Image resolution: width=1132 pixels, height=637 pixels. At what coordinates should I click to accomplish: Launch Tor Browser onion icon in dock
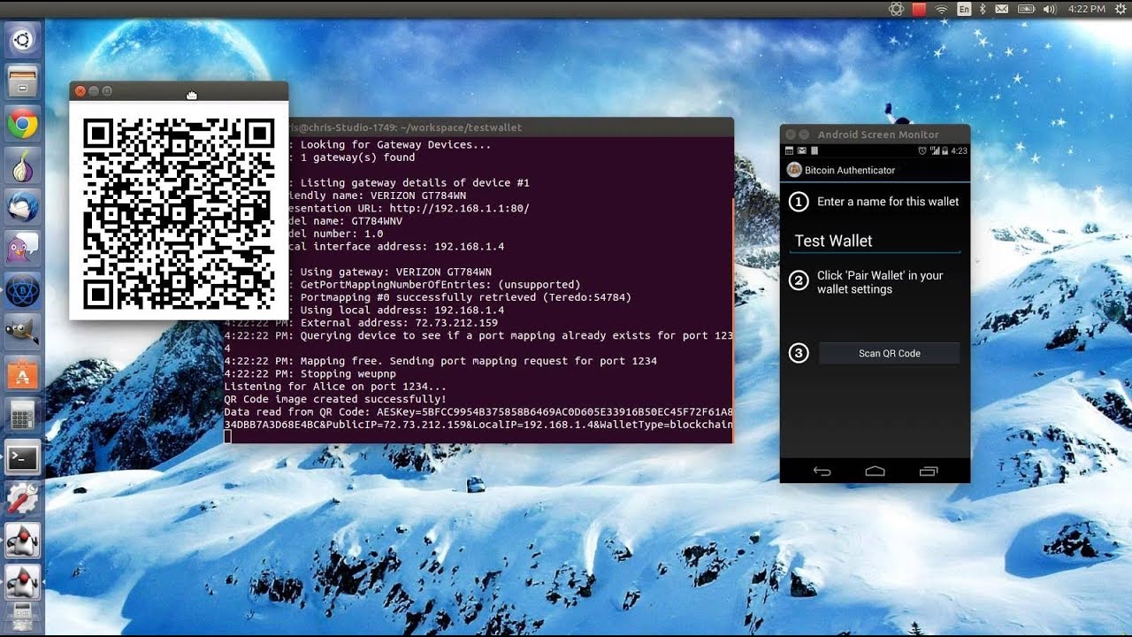(22, 166)
